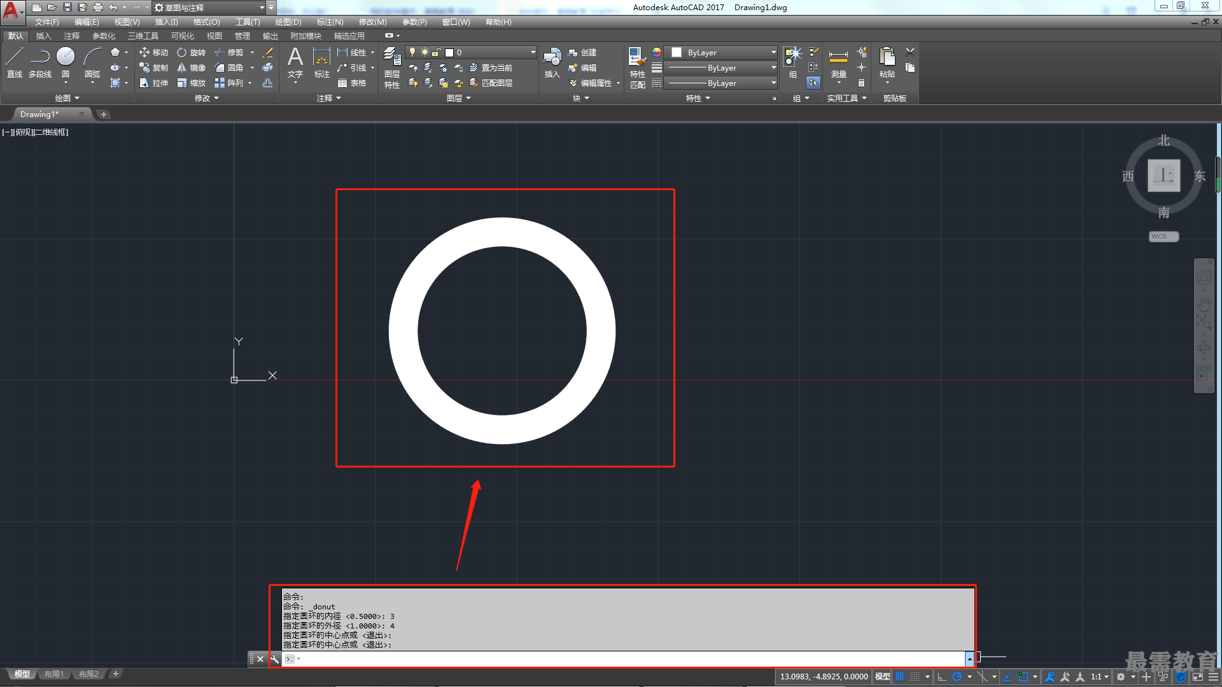The height and width of the screenshot is (687, 1222).
Task: Expand the 绘图 panel
Action: 67,98
